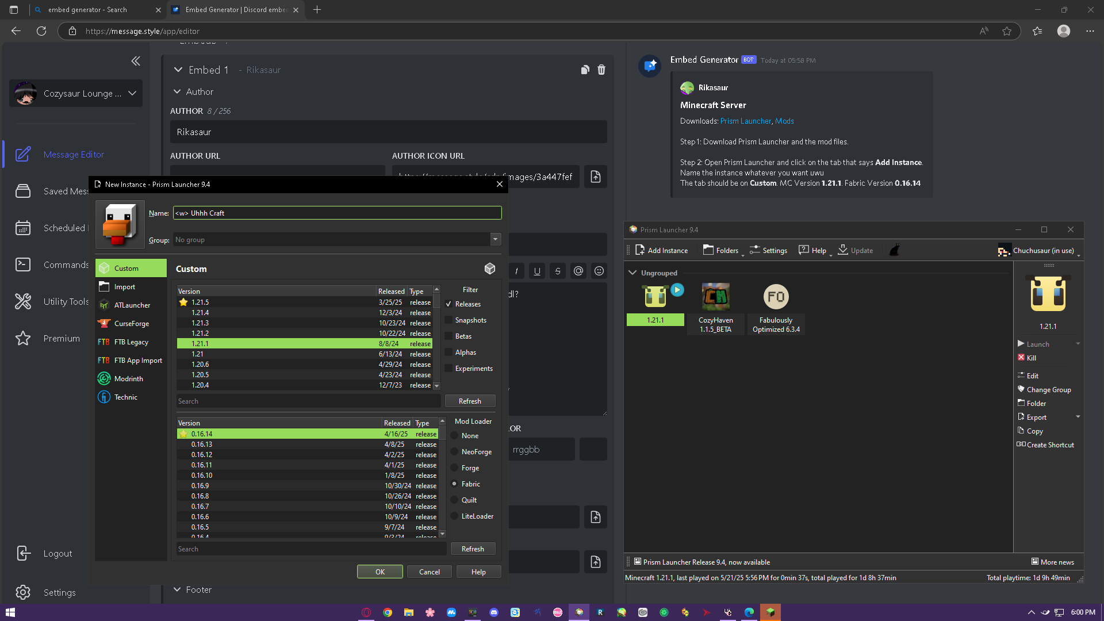Click Cancel in New Instance dialog
1104x621 pixels.
[x=430, y=572]
